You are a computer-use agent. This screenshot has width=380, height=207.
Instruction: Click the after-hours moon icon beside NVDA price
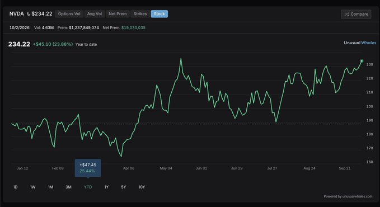(x=29, y=14)
